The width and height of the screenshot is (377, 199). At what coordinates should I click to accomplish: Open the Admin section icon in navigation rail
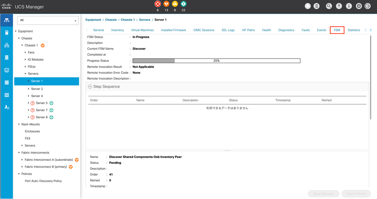pyautogui.click(x=6, y=107)
